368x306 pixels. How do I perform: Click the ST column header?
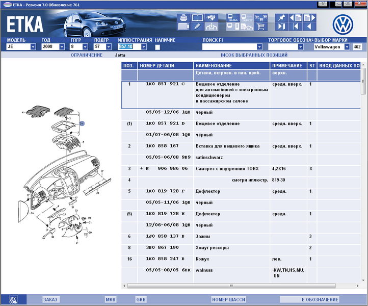312,66
